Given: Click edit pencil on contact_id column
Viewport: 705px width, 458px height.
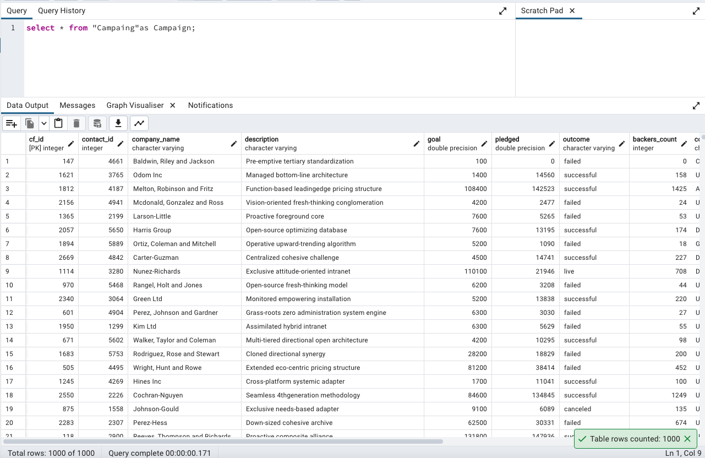Looking at the screenshot, I should coord(121,144).
